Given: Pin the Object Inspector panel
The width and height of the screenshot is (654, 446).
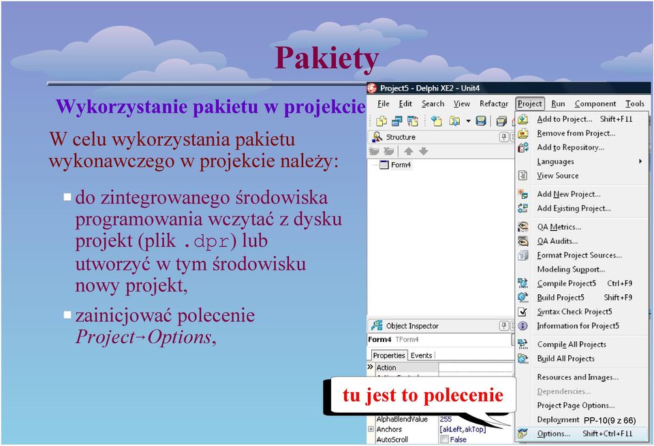Looking at the screenshot, I should point(504,325).
